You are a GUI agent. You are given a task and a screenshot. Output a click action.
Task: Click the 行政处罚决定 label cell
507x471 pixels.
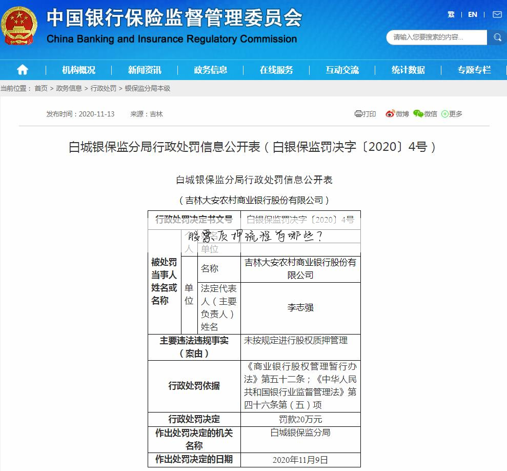(x=194, y=419)
